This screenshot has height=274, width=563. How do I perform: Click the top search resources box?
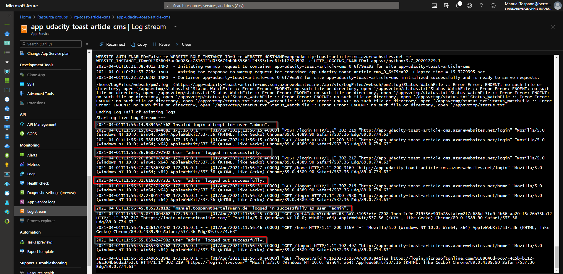tap(282, 6)
